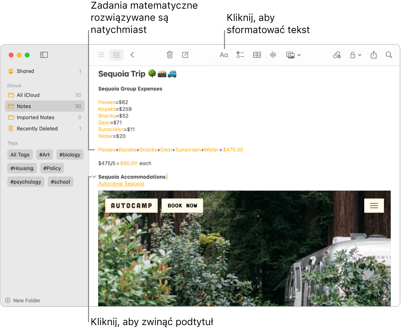The image size is (401, 330).
Task: Open Imported Notes folder
Action: click(45, 117)
